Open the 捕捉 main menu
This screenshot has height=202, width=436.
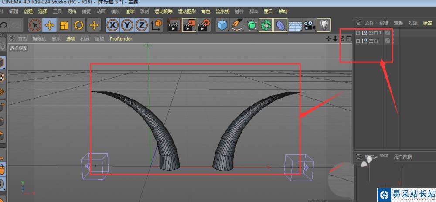click(86, 11)
